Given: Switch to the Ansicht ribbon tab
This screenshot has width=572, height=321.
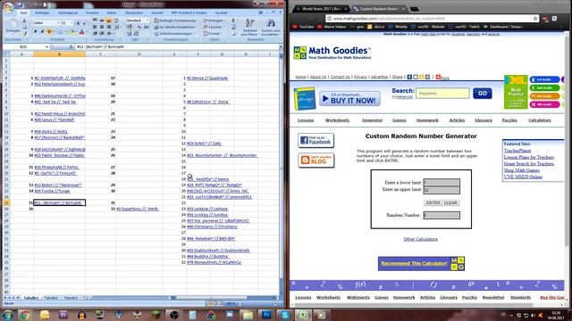Looking at the screenshot, I should tap(157, 12).
